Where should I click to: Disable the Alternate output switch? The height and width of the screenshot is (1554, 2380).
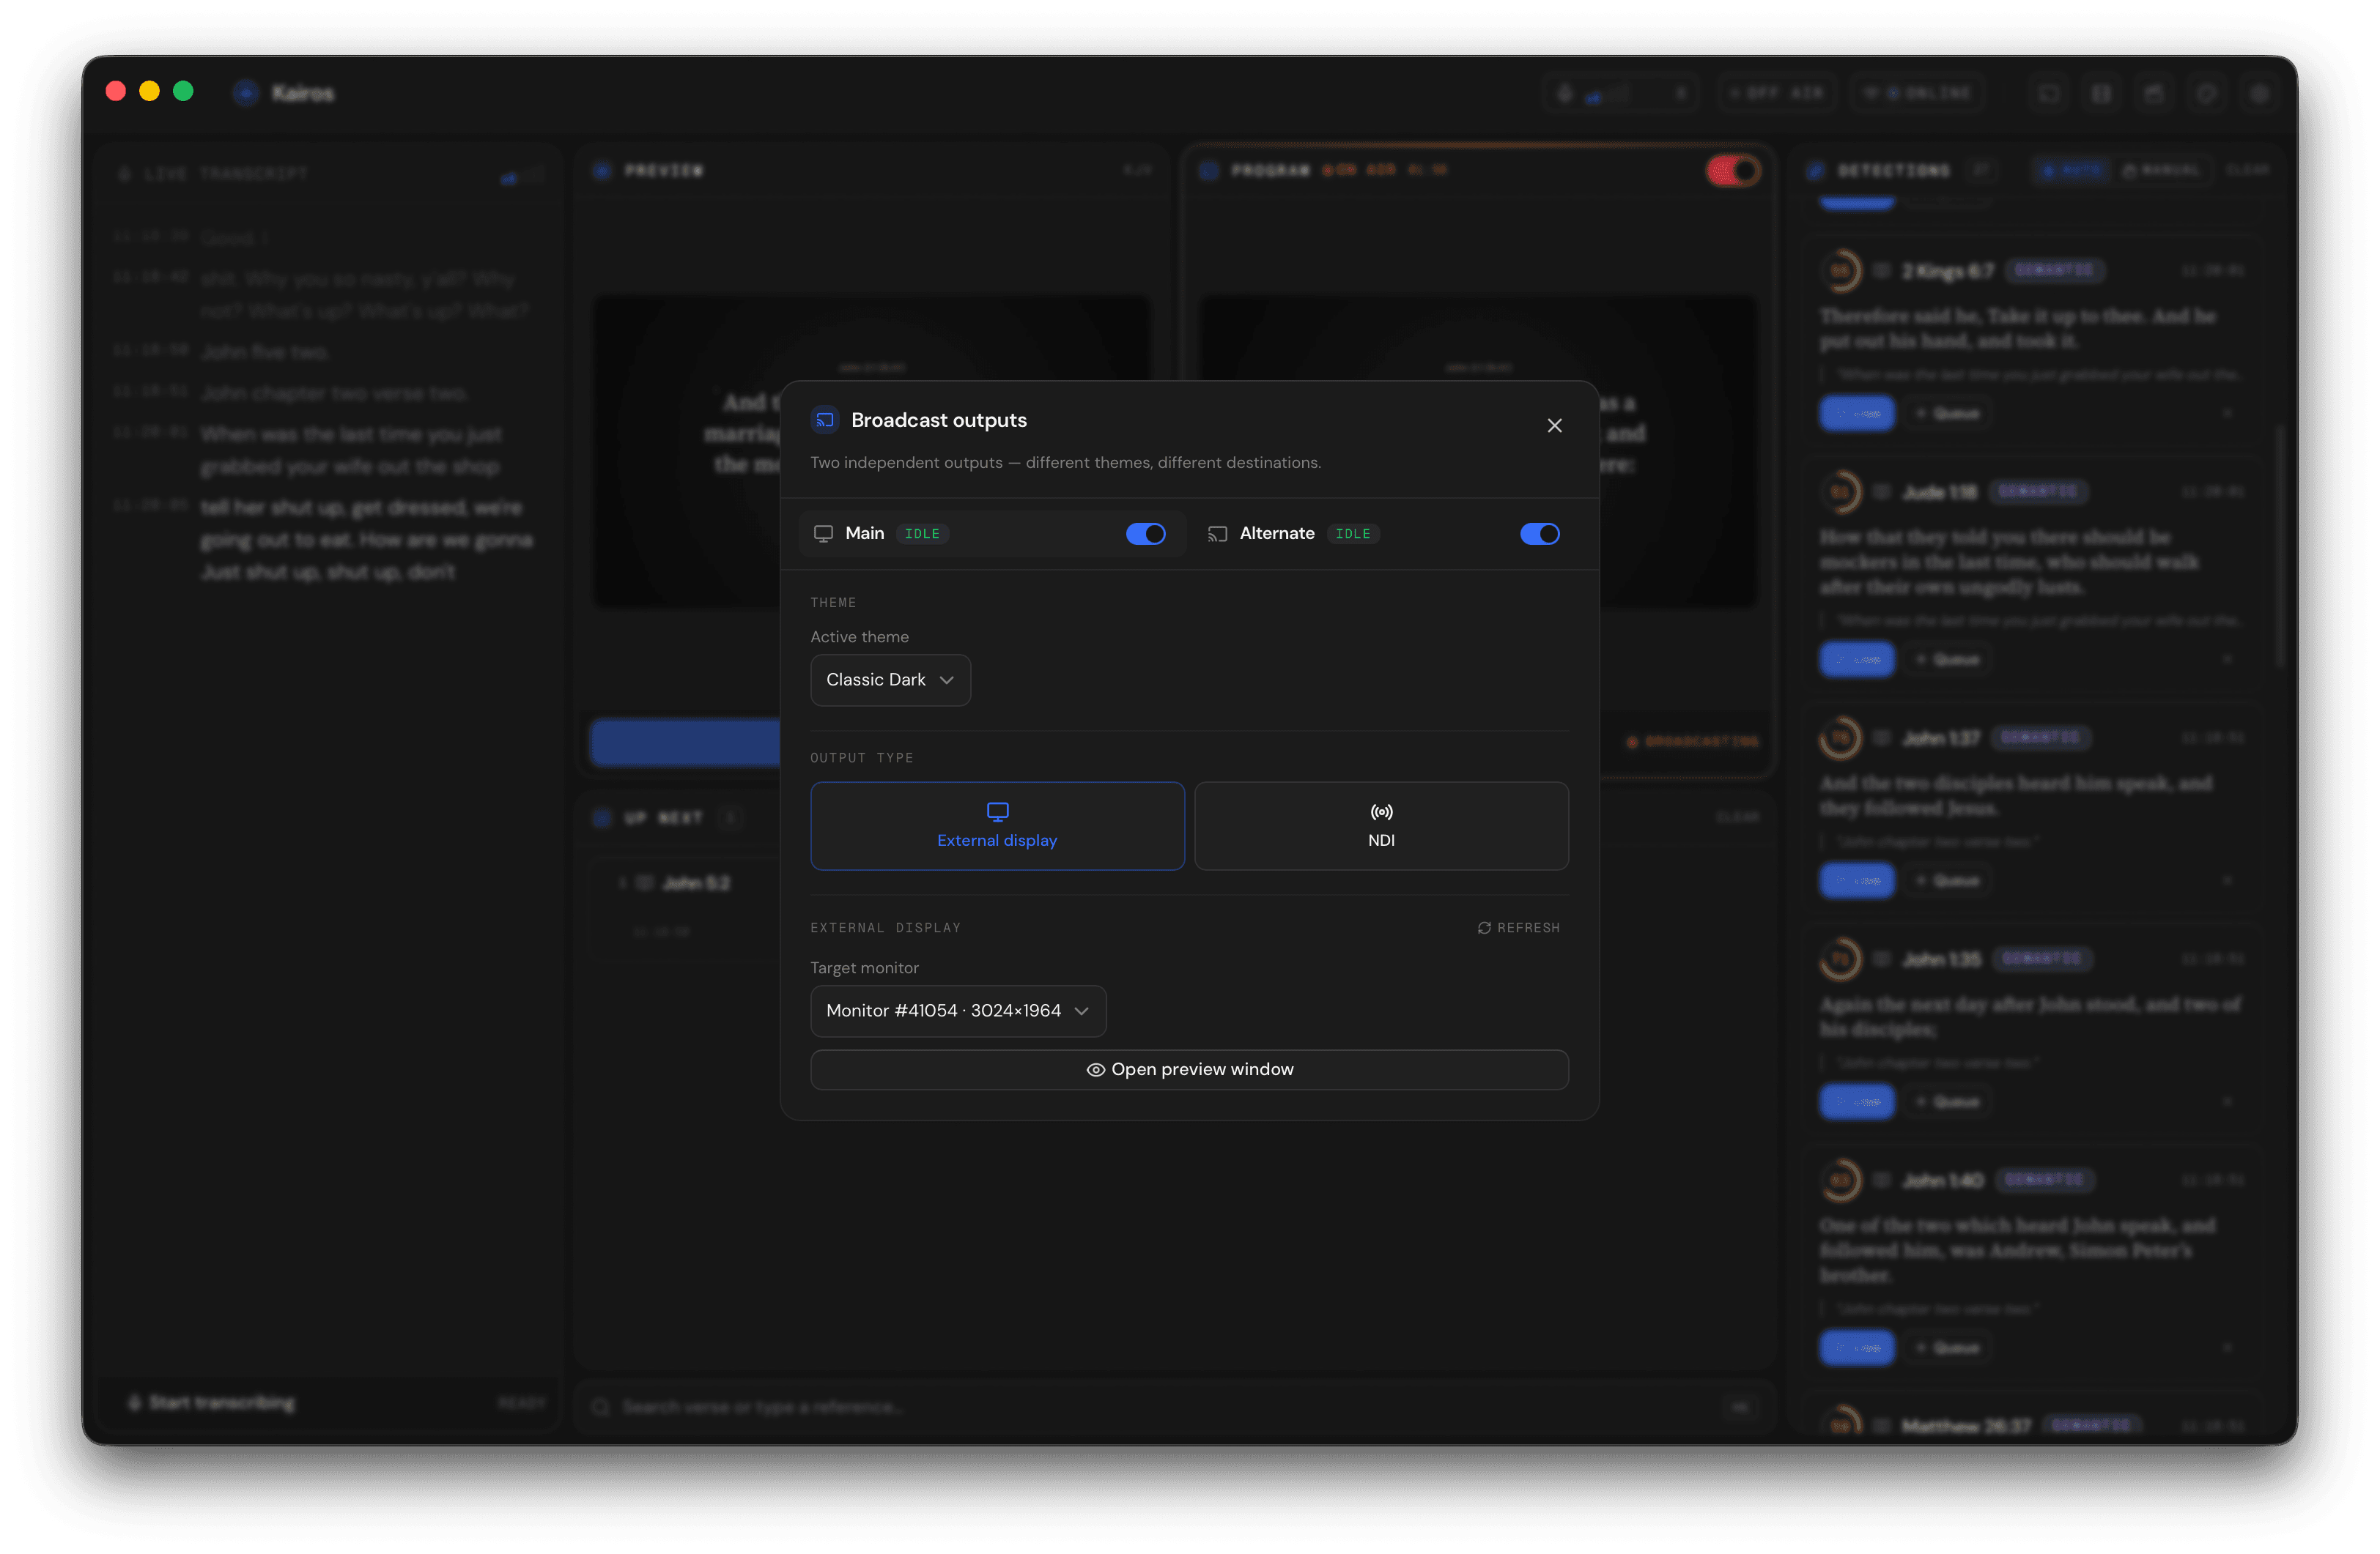pyautogui.click(x=1540, y=534)
